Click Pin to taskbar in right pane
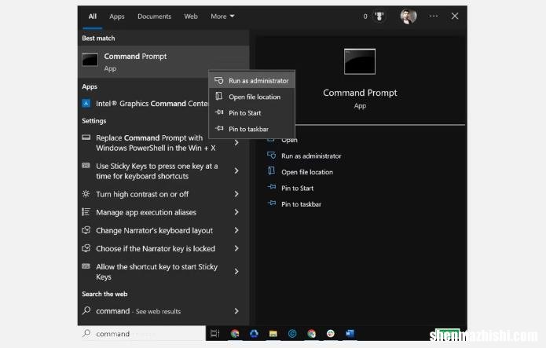This screenshot has height=348, width=546. pyautogui.click(x=301, y=204)
